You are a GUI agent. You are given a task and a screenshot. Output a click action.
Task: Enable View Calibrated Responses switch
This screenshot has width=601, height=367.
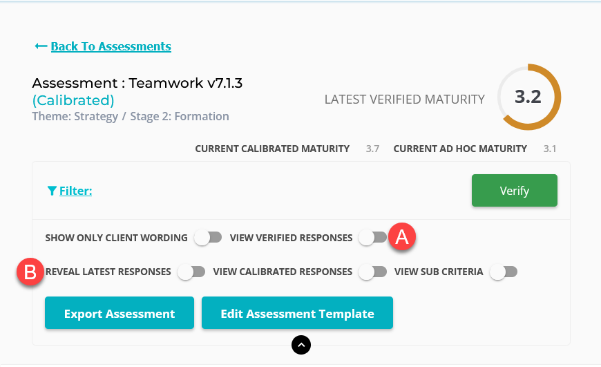click(x=372, y=272)
